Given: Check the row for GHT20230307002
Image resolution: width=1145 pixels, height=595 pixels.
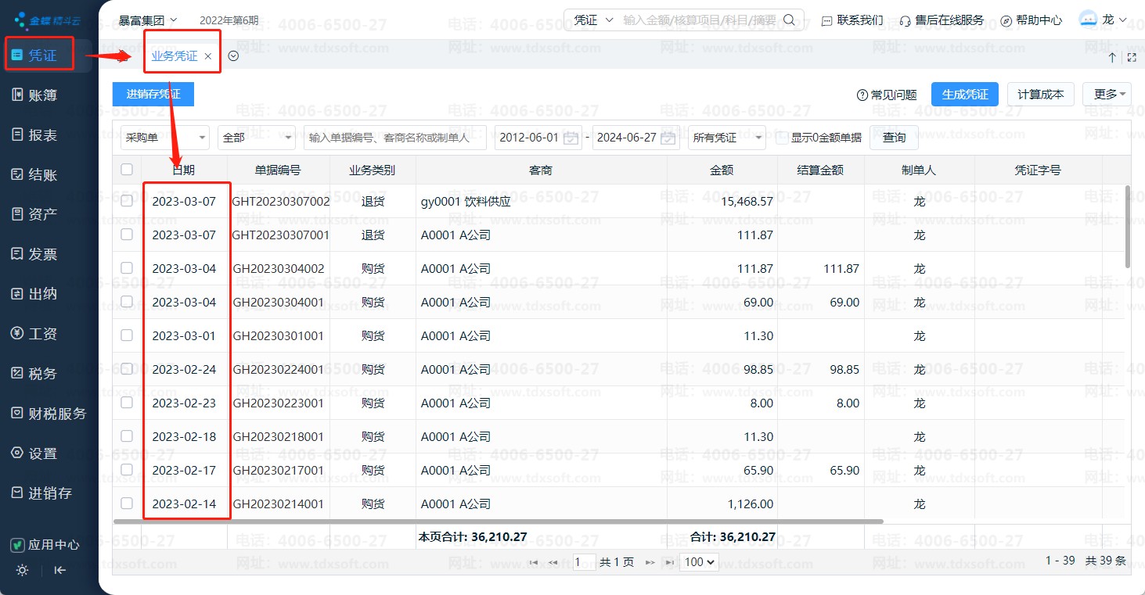Looking at the screenshot, I should 127,201.
